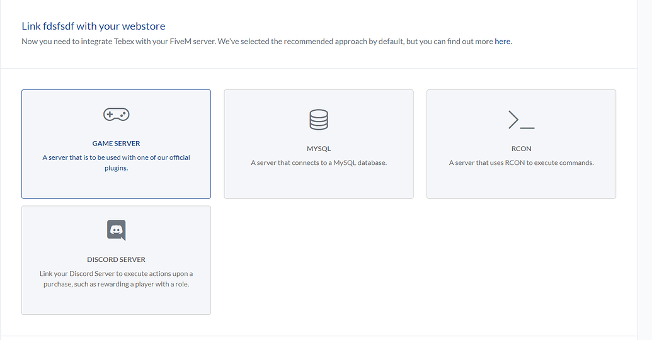Select the RCON card's empty lower area
Viewport: 652px width, 340px height.
coord(521,183)
